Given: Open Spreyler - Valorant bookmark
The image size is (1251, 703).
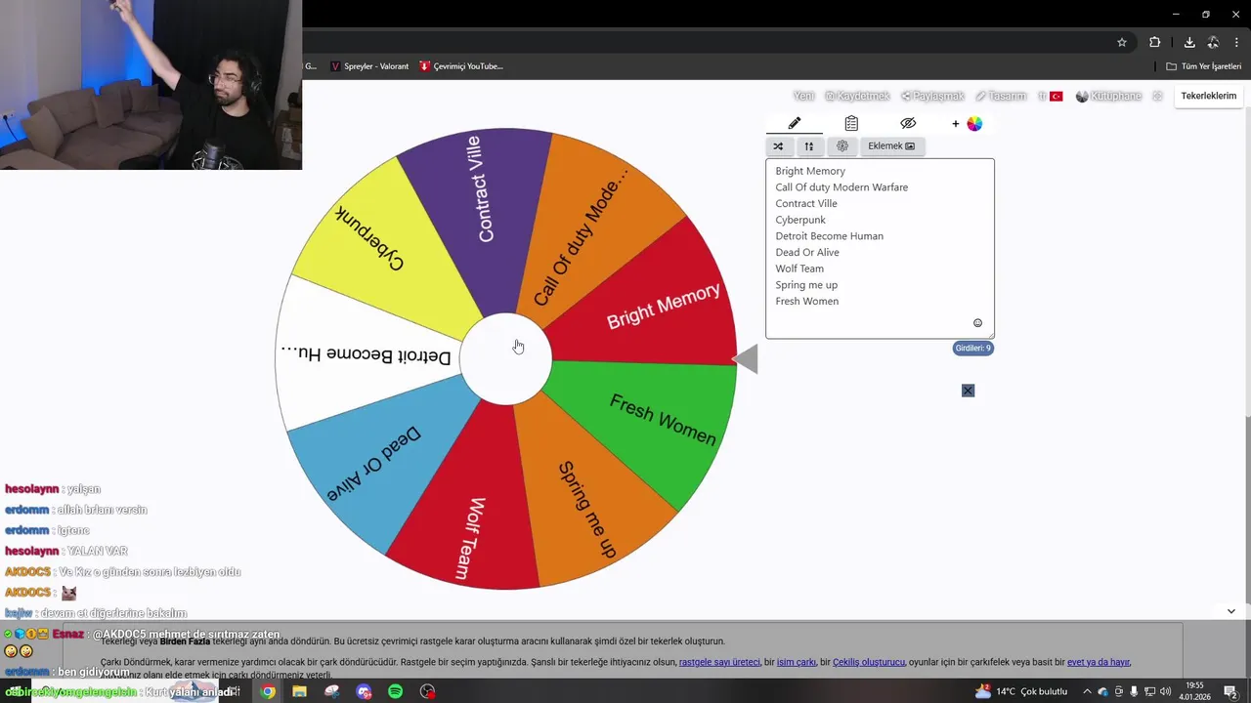Looking at the screenshot, I should point(367,66).
